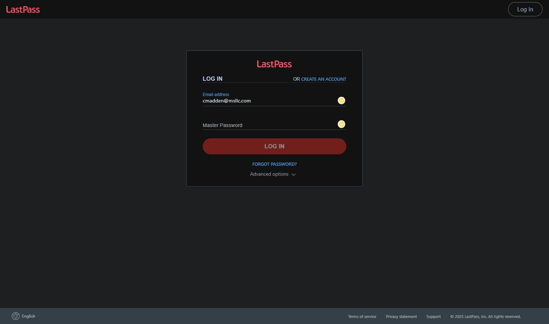Open Terms of service link
The width and height of the screenshot is (549, 324).
point(362,317)
